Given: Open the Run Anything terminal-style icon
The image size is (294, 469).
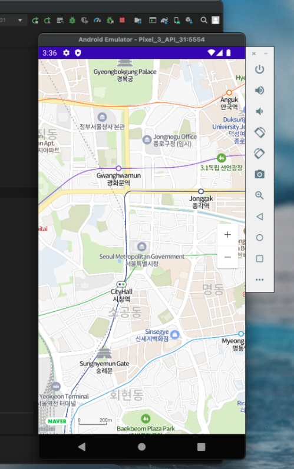Looking at the screenshot, I should 153,21.
